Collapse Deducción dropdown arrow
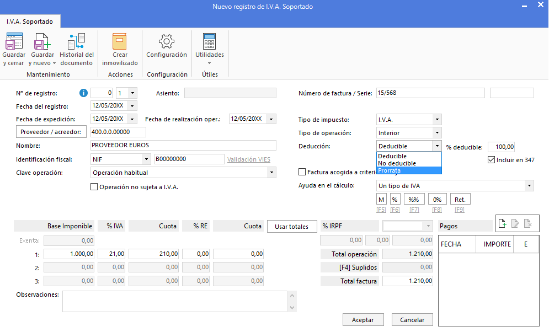This screenshot has width=549, height=332. (437, 146)
